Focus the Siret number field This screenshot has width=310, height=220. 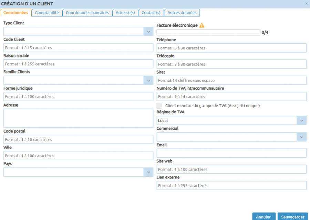(231, 80)
